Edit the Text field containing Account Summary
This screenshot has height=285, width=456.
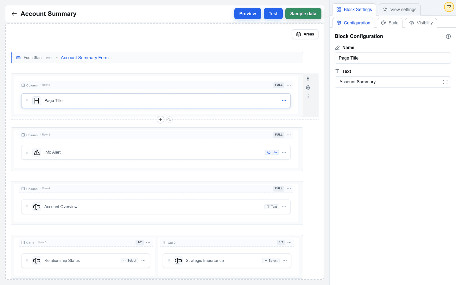[393, 82]
